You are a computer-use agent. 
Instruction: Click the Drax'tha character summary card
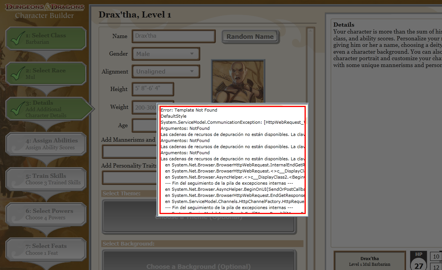click(x=370, y=261)
